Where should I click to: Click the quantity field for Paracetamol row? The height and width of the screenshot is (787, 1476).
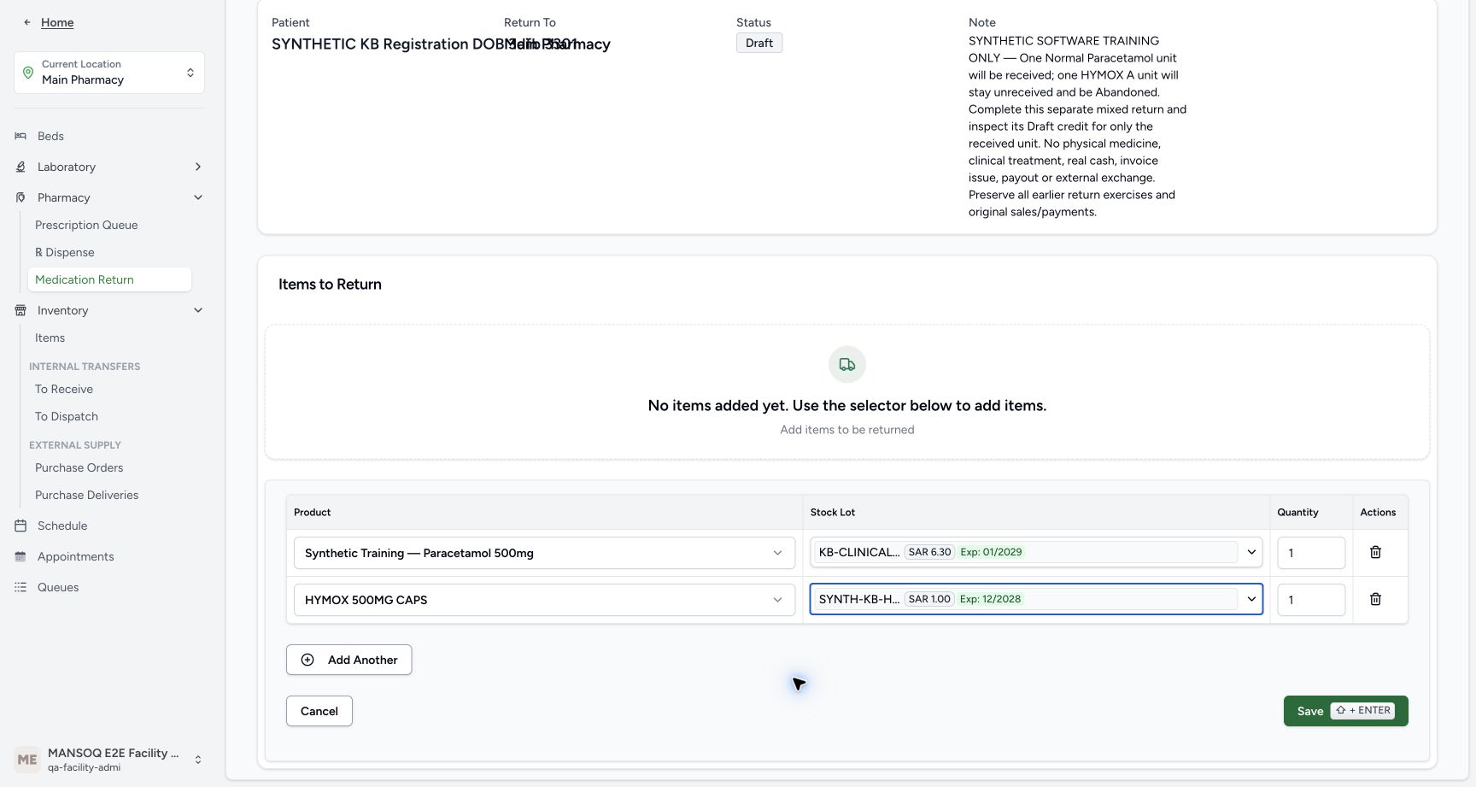(x=1311, y=553)
